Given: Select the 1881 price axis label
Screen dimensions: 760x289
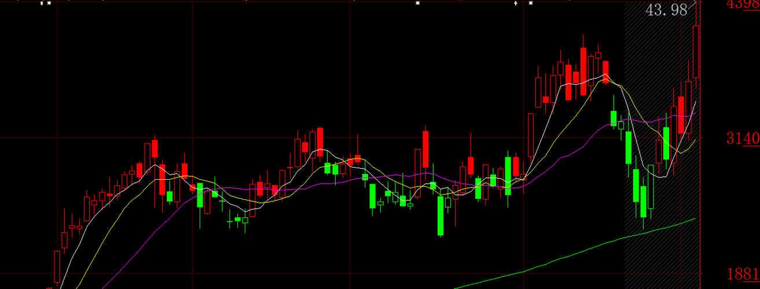Looking at the screenshot, I should 743,273.
